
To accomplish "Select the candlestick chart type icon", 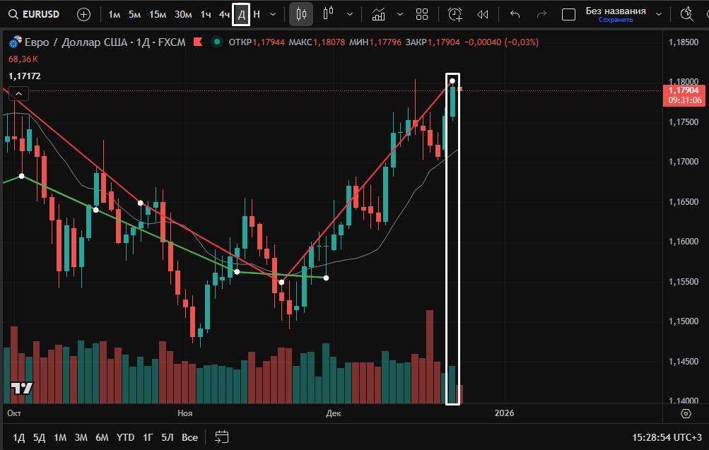I will pos(301,14).
